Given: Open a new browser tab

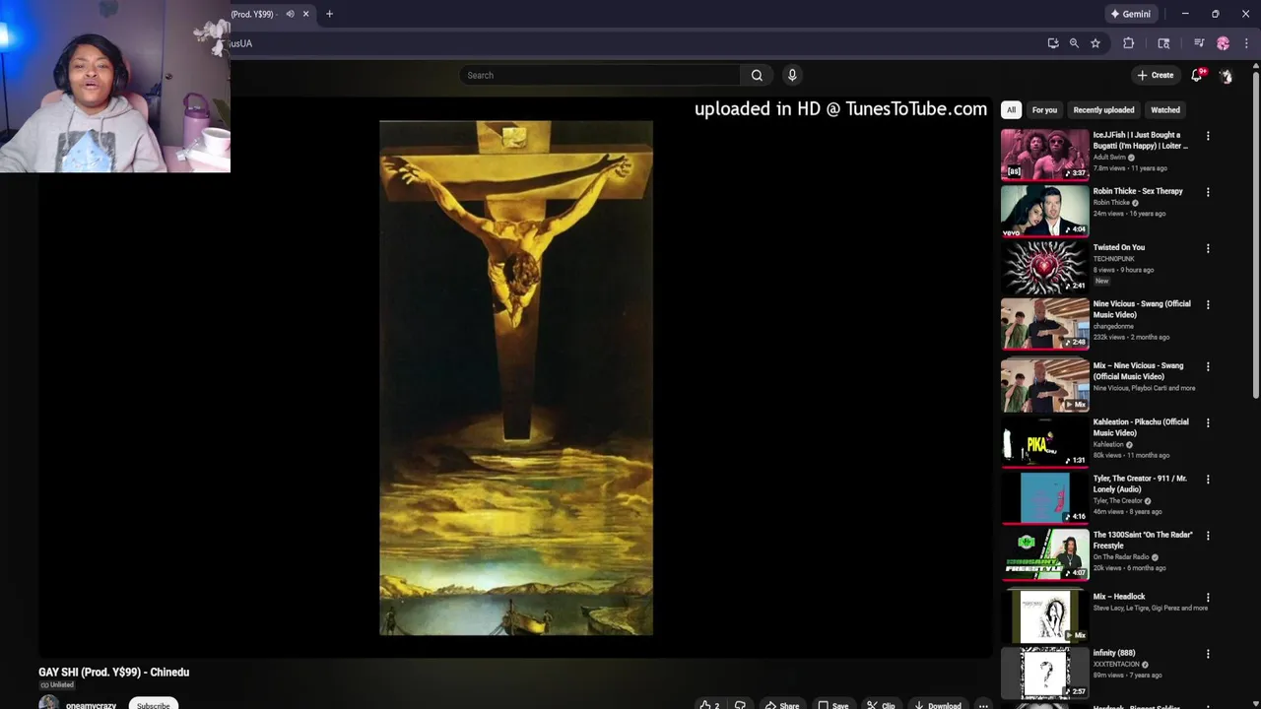Looking at the screenshot, I should pos(329,14).
